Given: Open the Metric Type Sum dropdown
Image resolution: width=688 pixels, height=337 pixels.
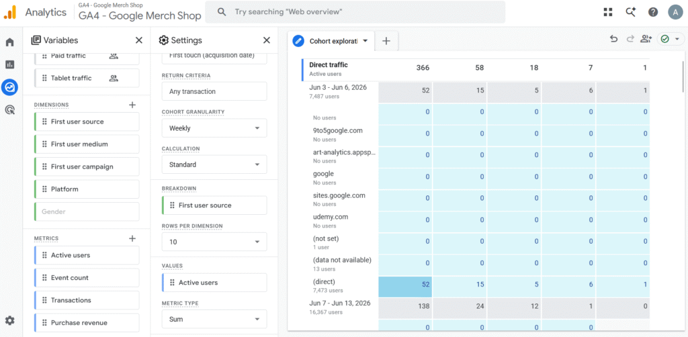Looking at the screenshot, I should click(214, 319).
